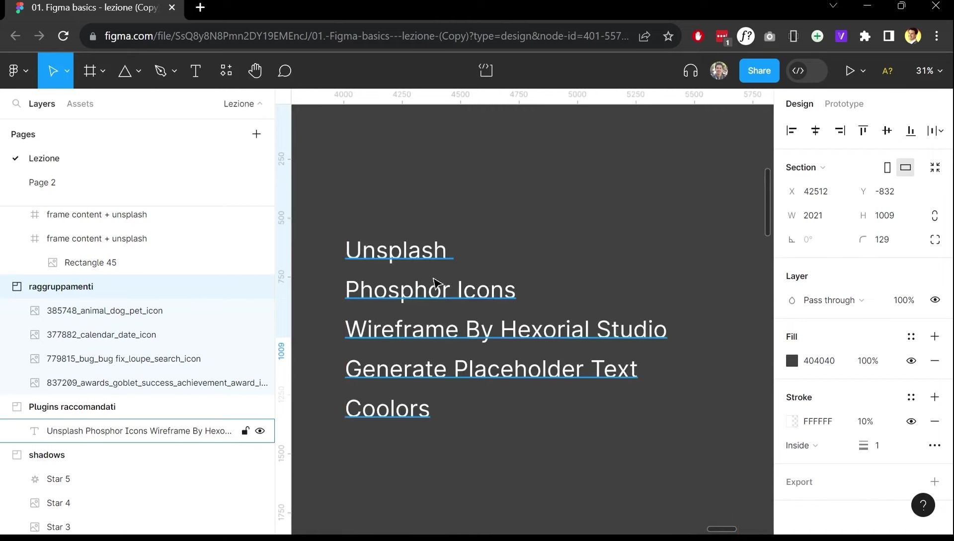Open missing fonts A? indicator
This screenshot has height=541, width=954.
[x=887, y=71]
